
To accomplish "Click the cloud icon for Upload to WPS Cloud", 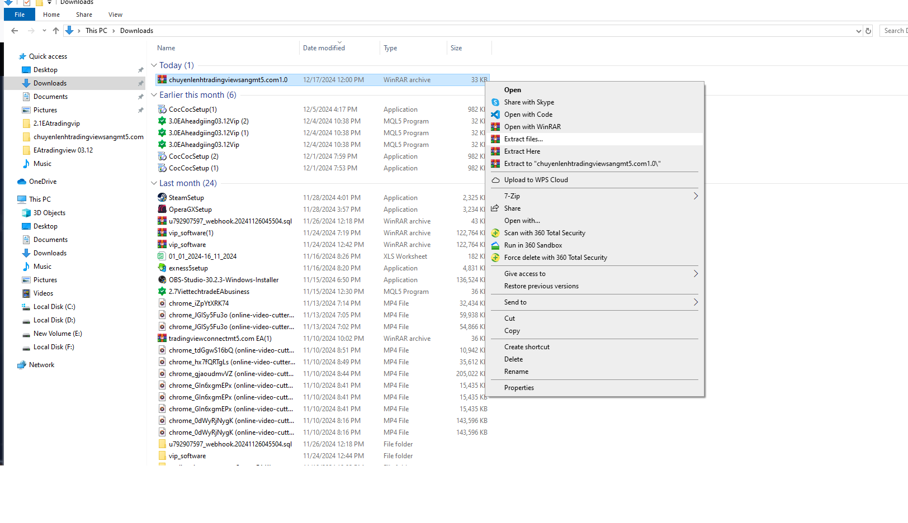I will click(x=495, y=180).
